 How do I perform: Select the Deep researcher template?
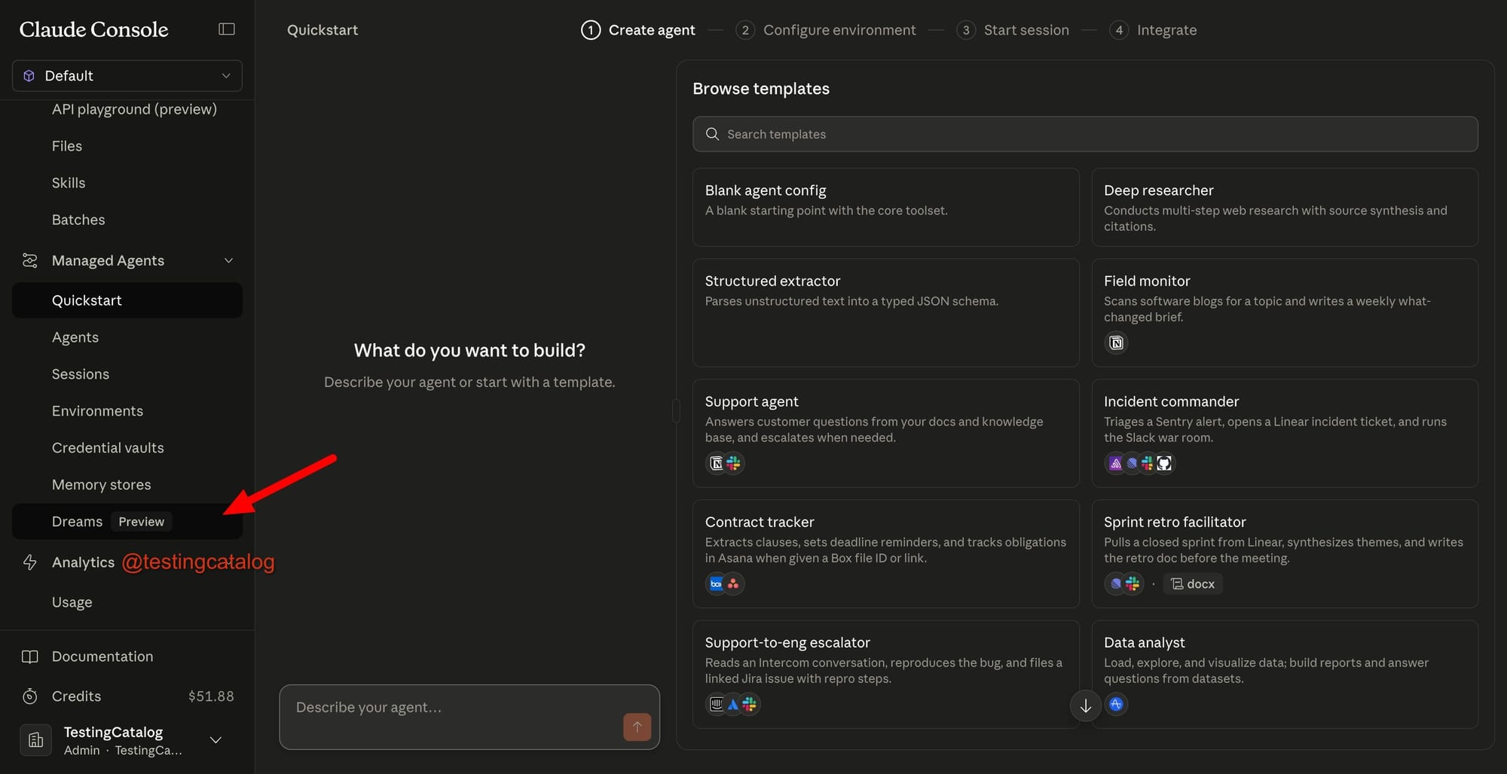point(1285,207)
